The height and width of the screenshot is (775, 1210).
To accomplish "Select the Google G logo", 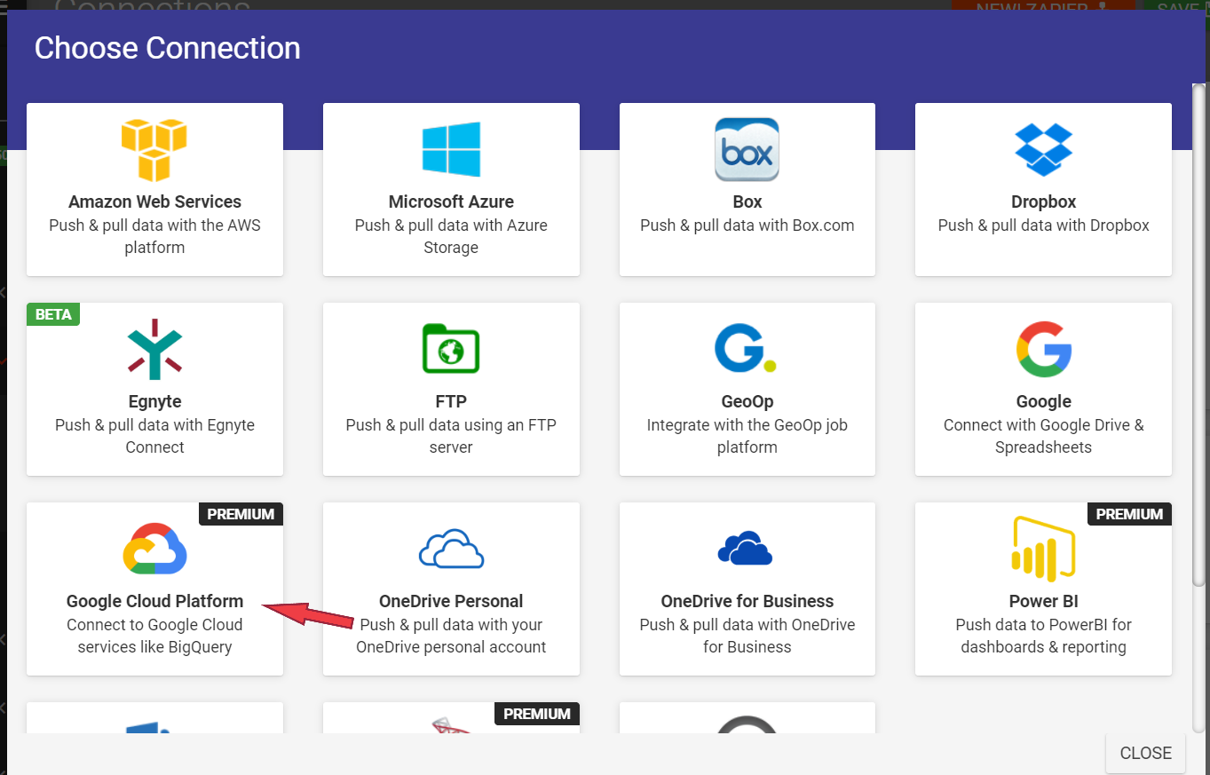I will point(1043,349).
